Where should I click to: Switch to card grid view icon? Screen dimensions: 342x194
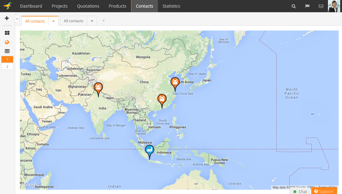[x=7, y=33]
